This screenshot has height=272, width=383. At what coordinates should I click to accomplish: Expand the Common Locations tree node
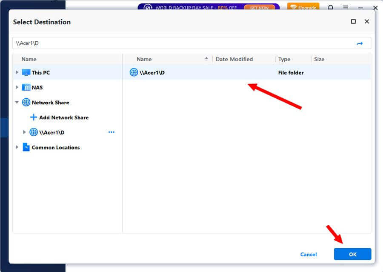coord(17,147)
